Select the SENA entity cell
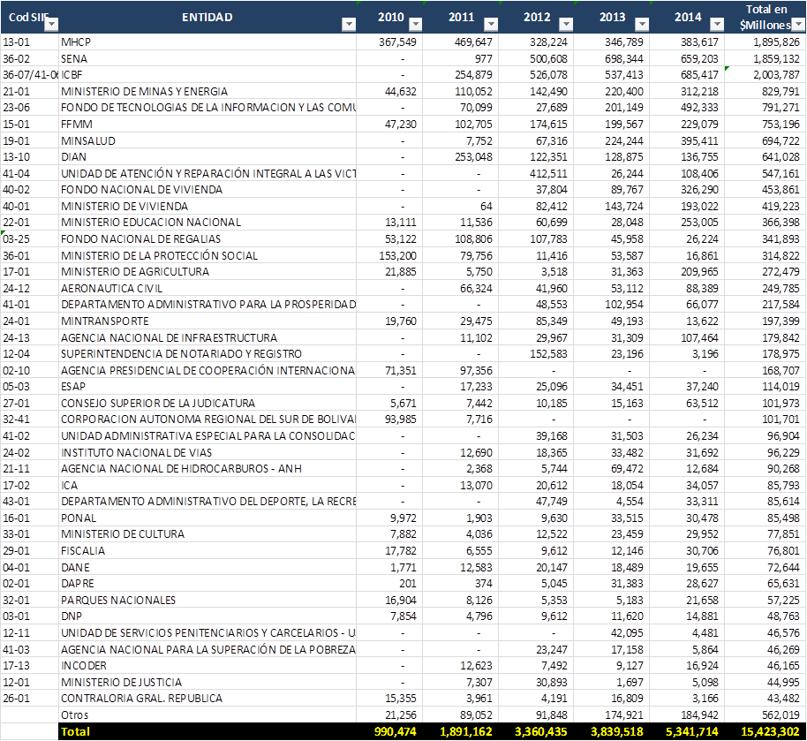The height and width of the screenshot is (741, 807). pos(207,58)
